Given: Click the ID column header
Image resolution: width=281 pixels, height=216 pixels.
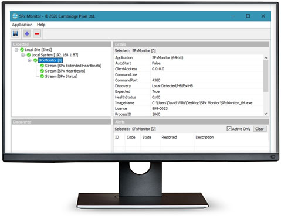Looking at the screenshot, I should coord(117,138).
